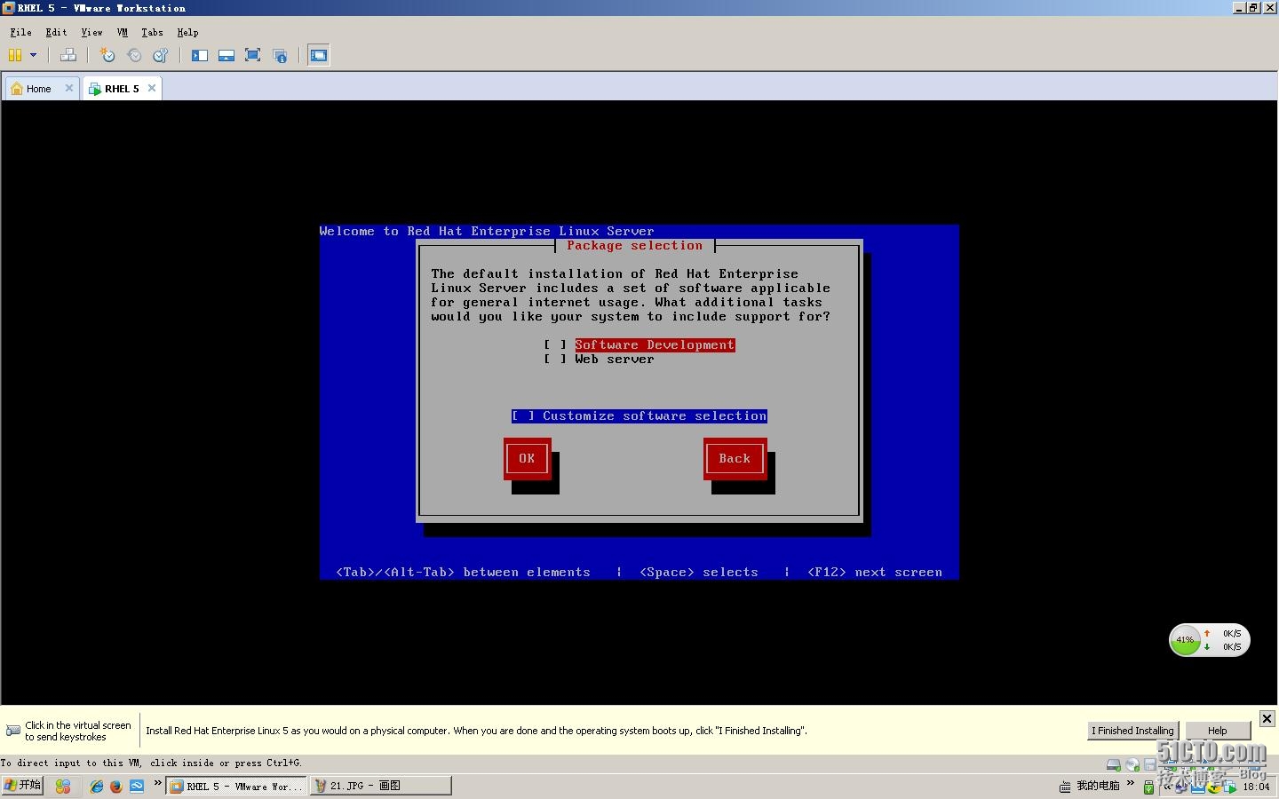1279x799 pixels.
Task: Open the Help menu
Action: tap(187, 32)
